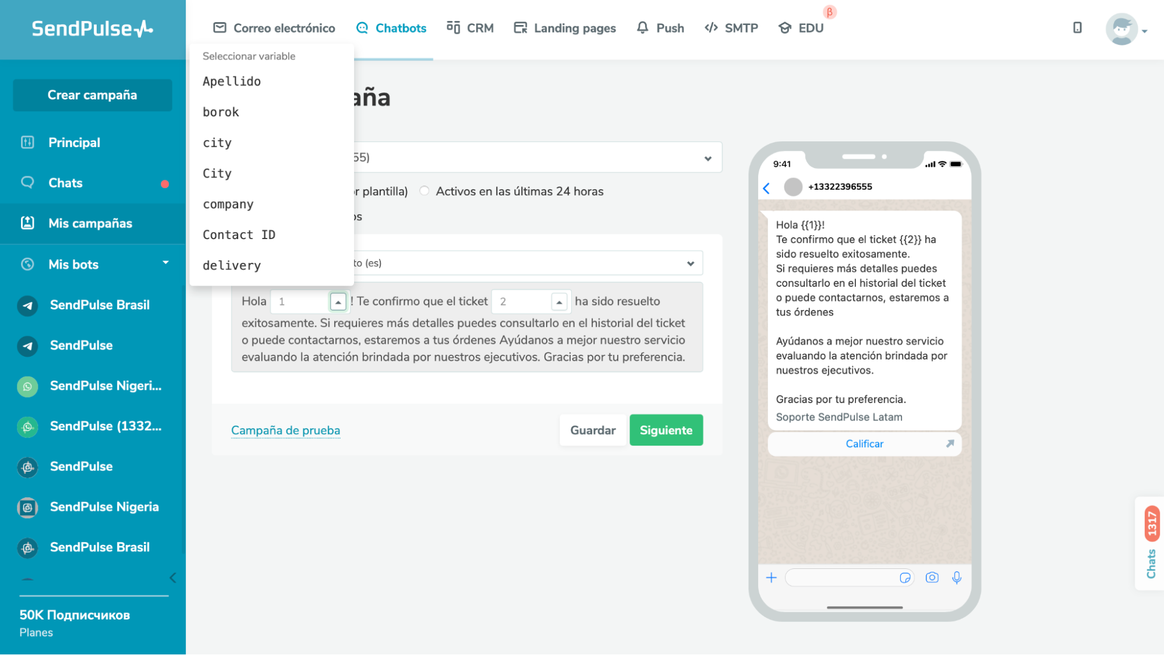Click the Chats speech bubble sidebar icon

point(27,183)
